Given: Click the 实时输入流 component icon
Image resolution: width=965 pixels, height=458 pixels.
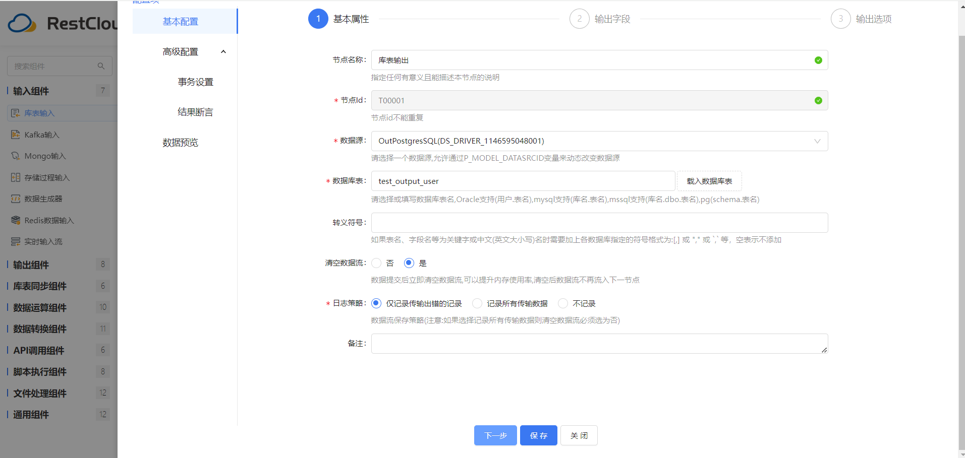Looking at the screenshot, I should 16,241.
